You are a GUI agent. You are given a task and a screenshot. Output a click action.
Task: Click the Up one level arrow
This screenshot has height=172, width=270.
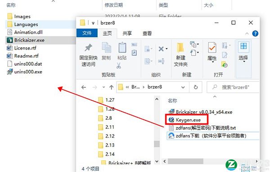click(x=112, y=87)
